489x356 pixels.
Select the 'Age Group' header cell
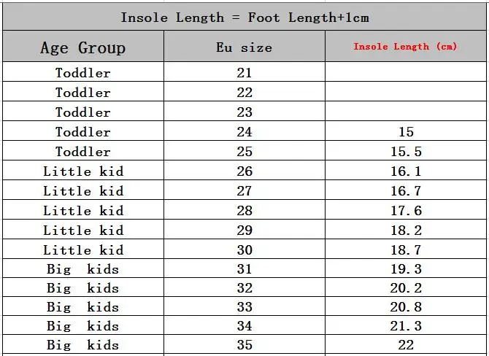[83, 48]
